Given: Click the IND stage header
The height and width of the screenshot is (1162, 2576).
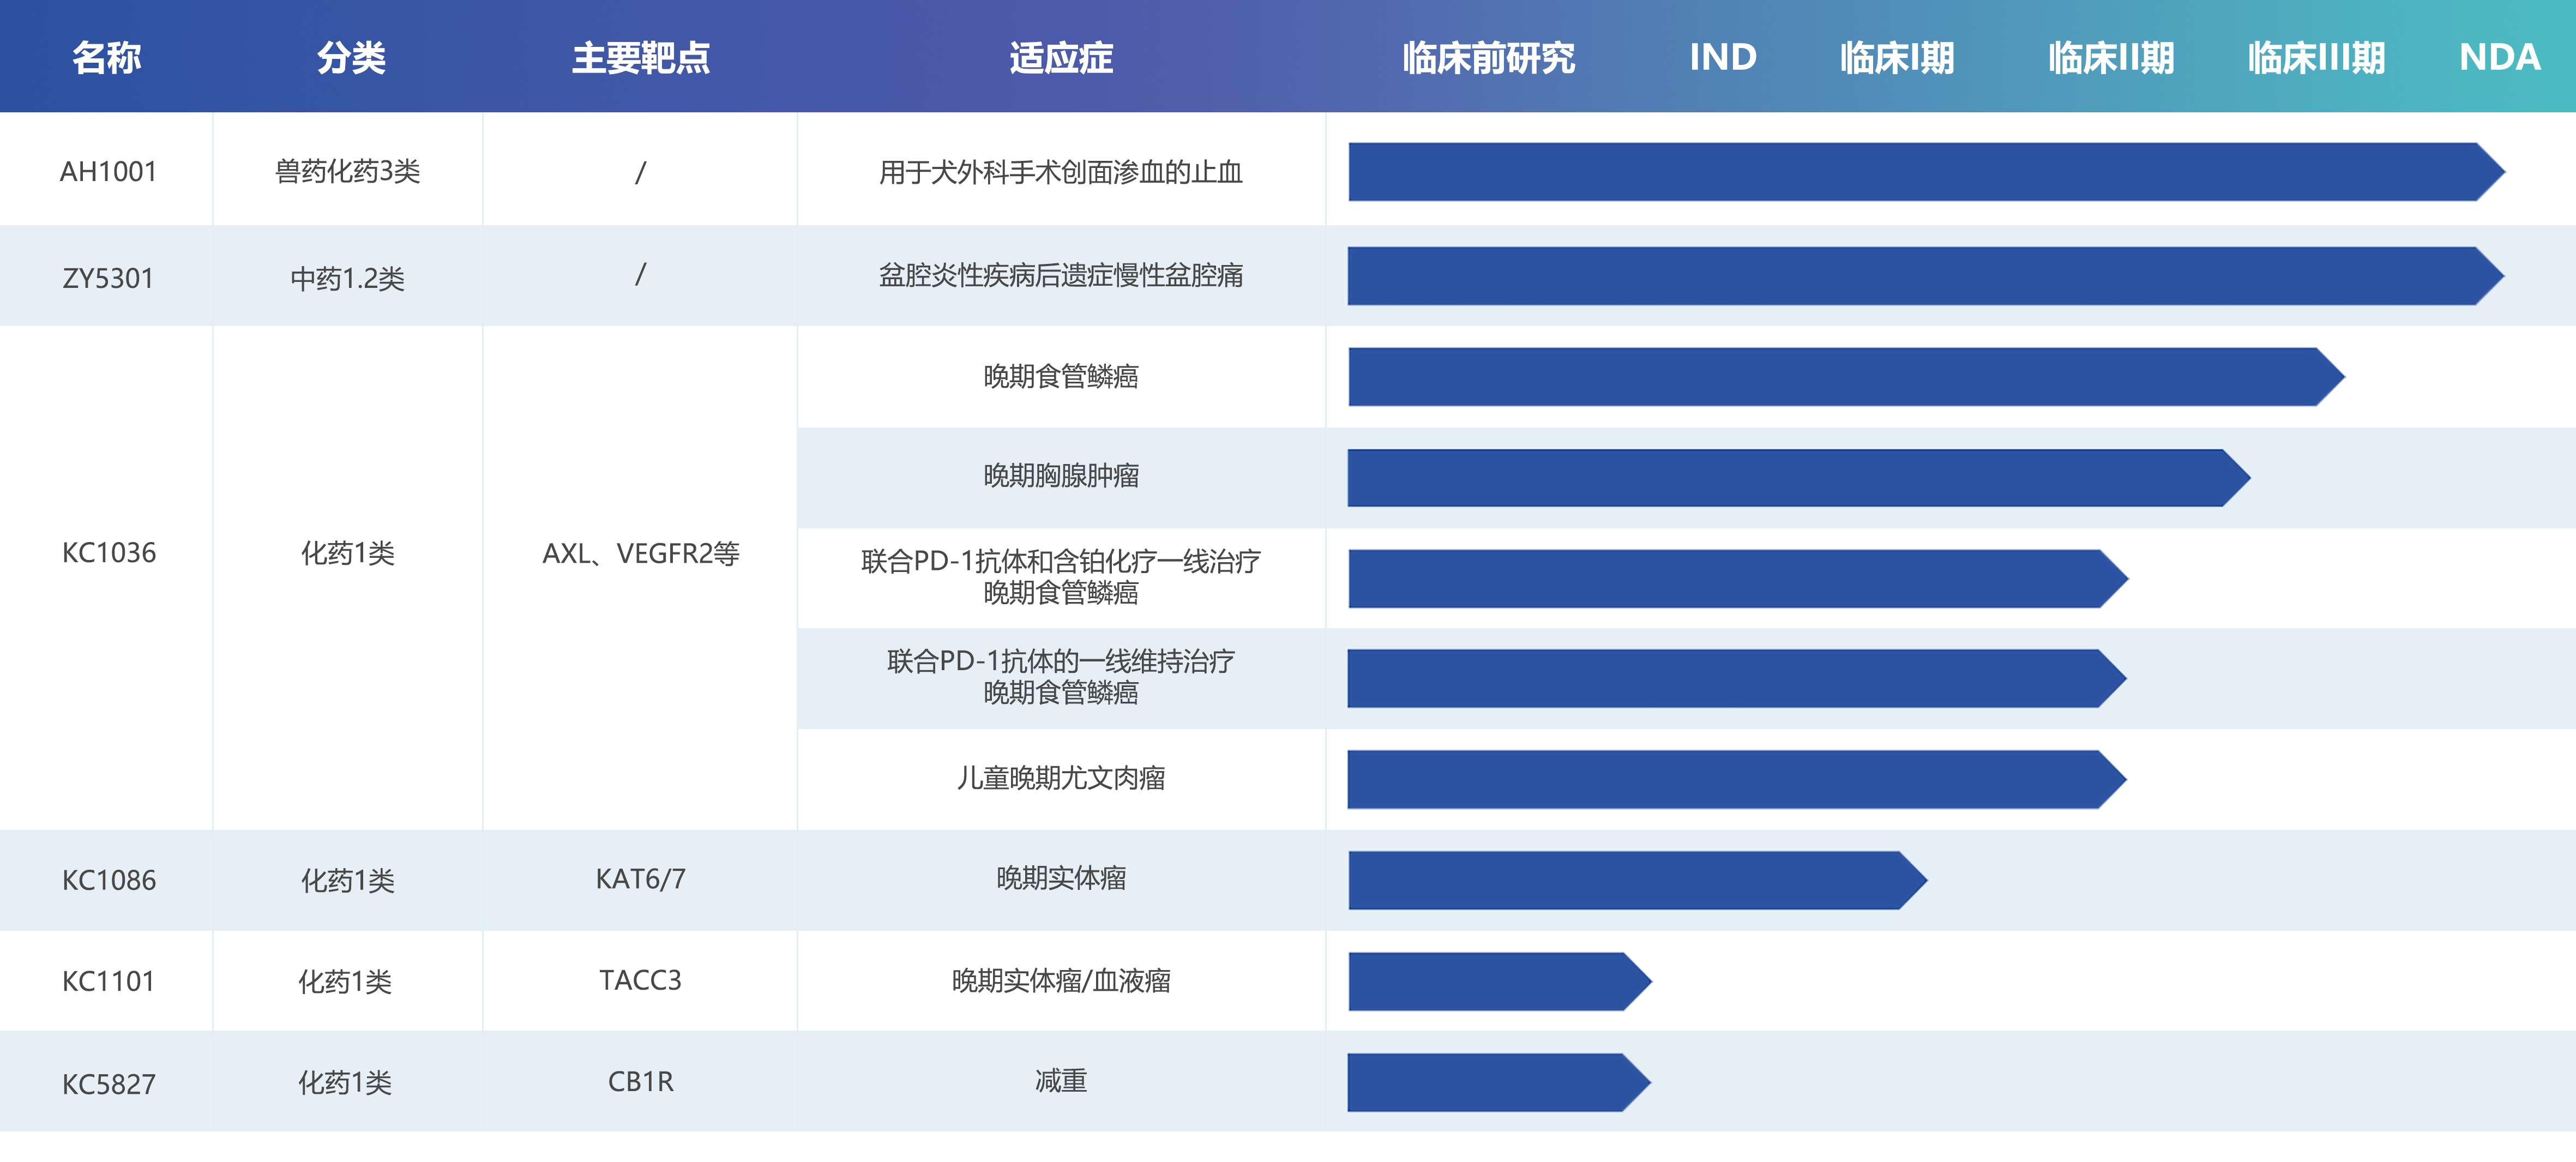Looking at the screenshot, I should point(1722,57).
